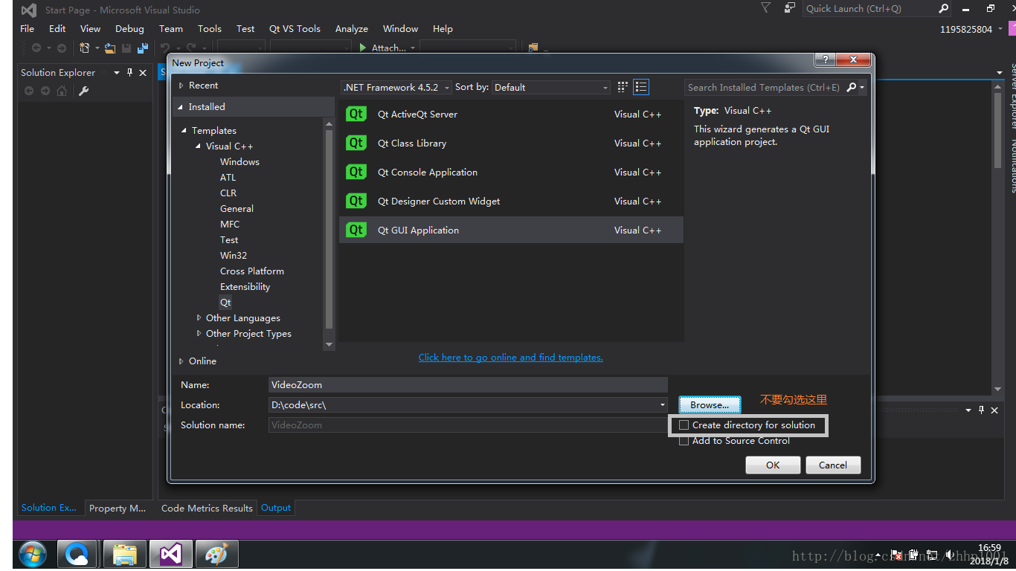This screenshot has height=571, width=1016.
Task: Click the Save All toolbar icon
Action: (x=142, y=48)
